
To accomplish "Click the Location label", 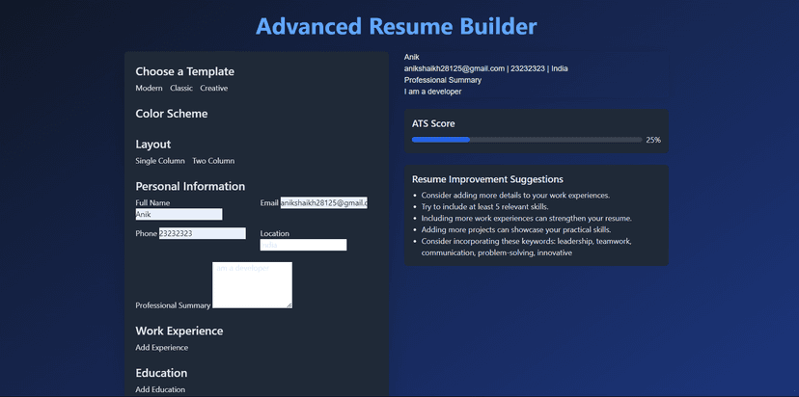I will [275, 233].
